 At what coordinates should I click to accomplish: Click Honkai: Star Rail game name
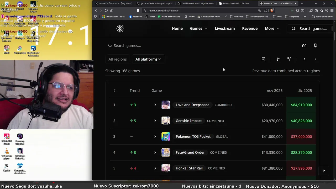tap(189, 168)
